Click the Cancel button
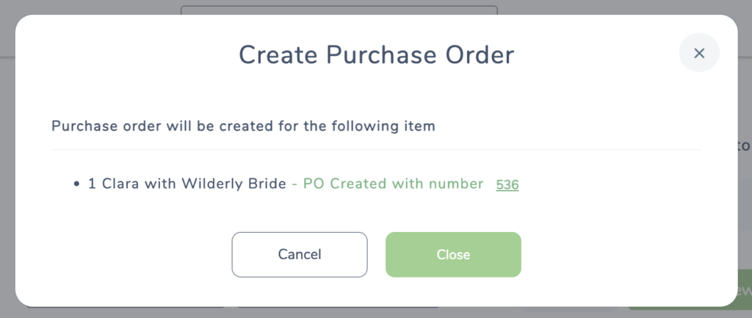The height and width of the screenshot is (318, 752). pyautogui.click(x=300, y=254)
